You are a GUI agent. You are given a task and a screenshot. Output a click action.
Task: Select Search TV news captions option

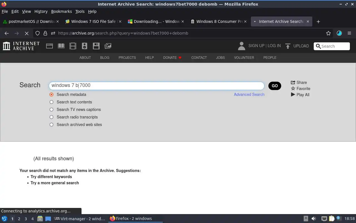[51, 110]
